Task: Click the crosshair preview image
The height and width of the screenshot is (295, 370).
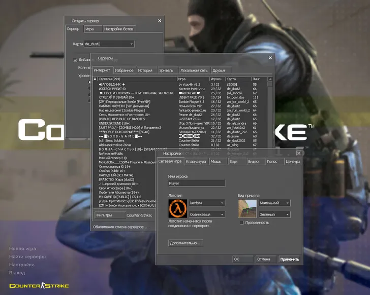Action: pyautogui.click(x=248, y=208)
